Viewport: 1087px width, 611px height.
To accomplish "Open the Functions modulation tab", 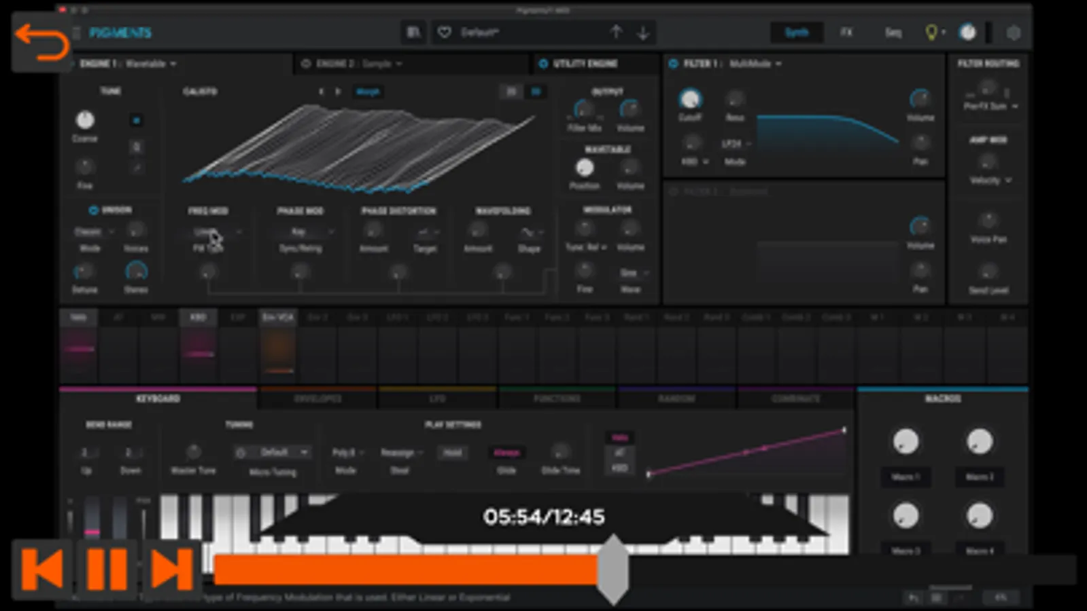I will (x=557, y=399).
